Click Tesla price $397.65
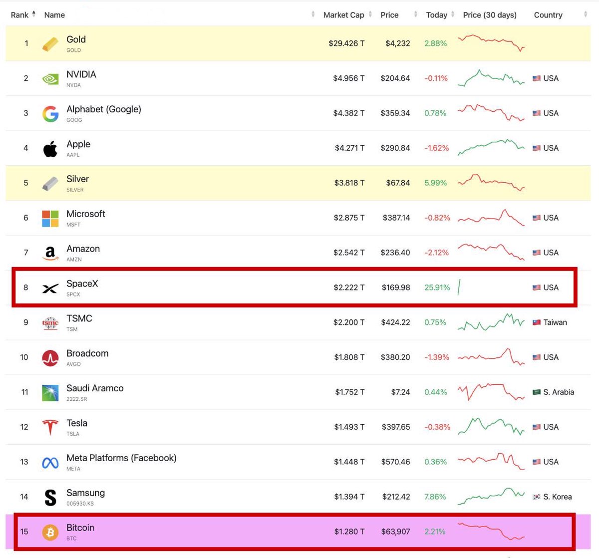 pyautogui.click(x=395, y=427)
